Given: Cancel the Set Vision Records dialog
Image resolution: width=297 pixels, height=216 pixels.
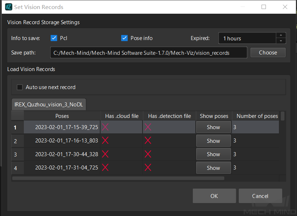Looking at the screenshot, I should coord(260,196).
